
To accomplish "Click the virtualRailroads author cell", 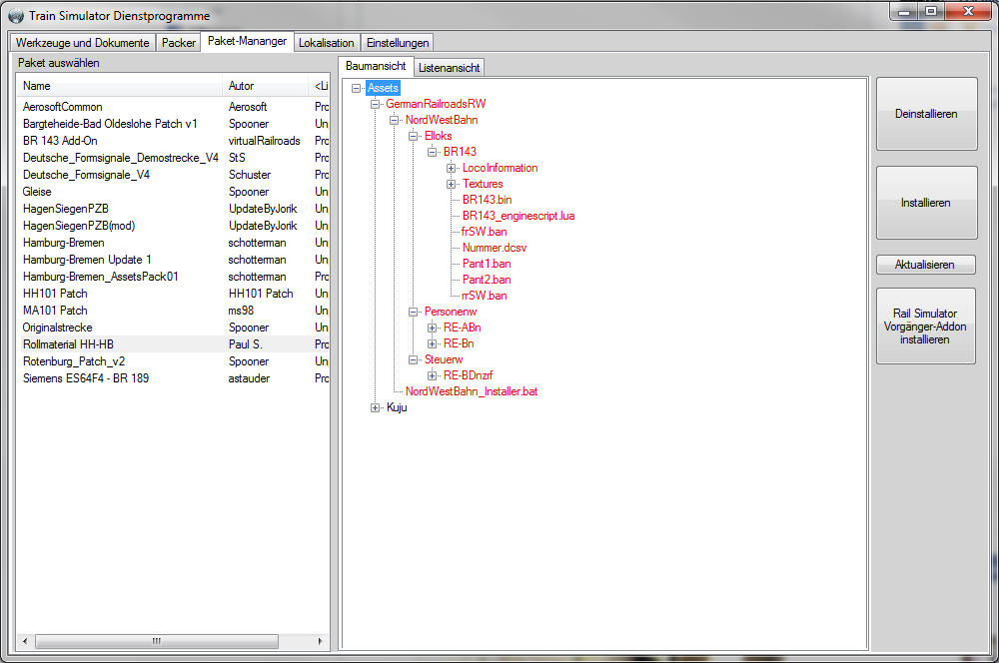I will pos(265,141).
